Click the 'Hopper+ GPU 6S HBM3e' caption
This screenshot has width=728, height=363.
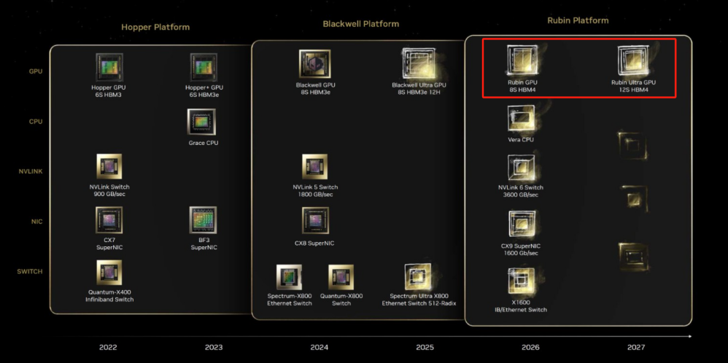pos(204,91)
